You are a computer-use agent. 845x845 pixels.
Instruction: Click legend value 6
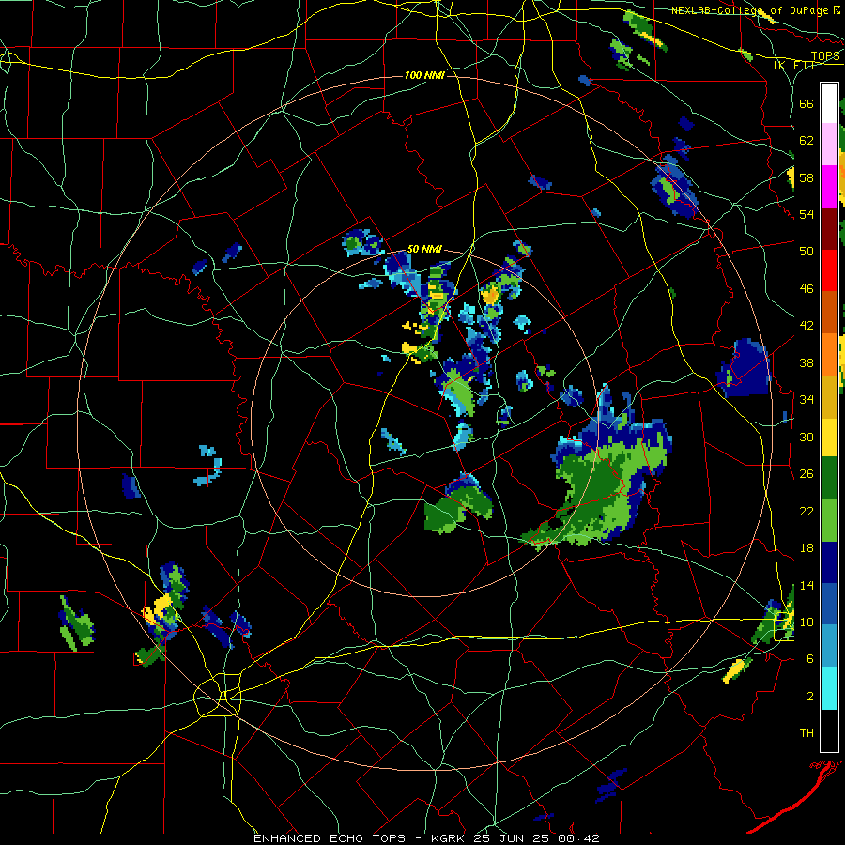click(x=810, y=659)
